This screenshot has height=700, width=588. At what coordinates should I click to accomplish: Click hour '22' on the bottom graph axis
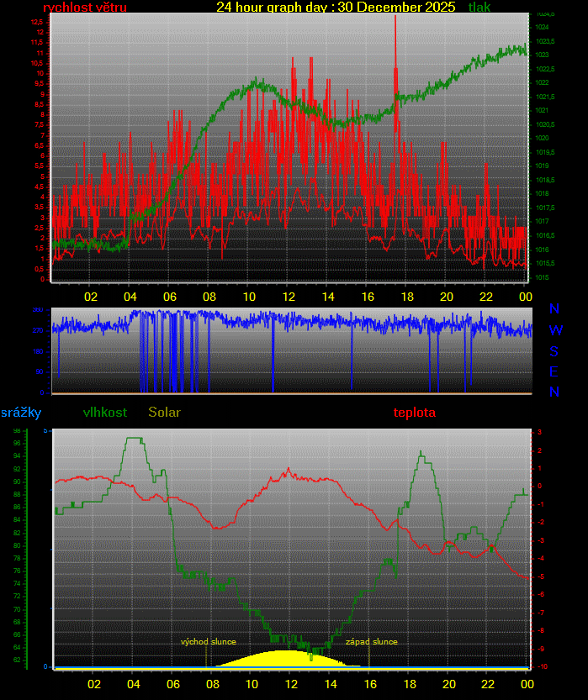click(489, 684)
